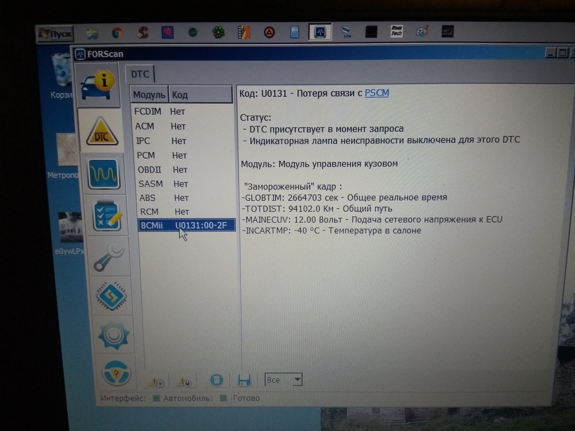Launch Chrome from the taskbar

click(x=117, y=33)
